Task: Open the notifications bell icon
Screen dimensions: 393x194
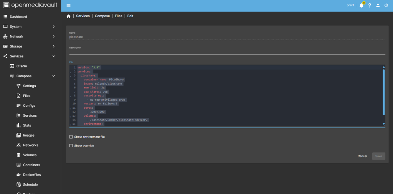Action: (x=361, y=5)
